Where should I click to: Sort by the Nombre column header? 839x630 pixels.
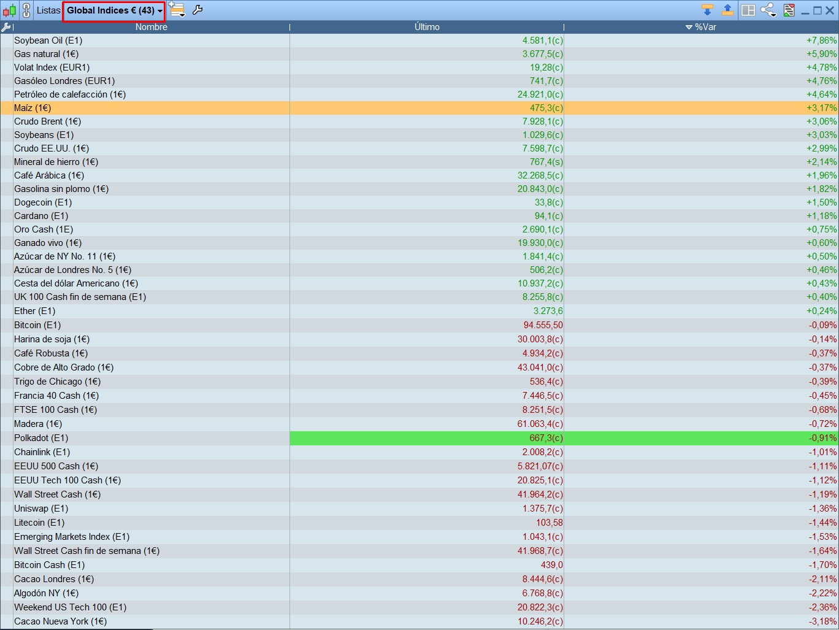coord(151,27)
